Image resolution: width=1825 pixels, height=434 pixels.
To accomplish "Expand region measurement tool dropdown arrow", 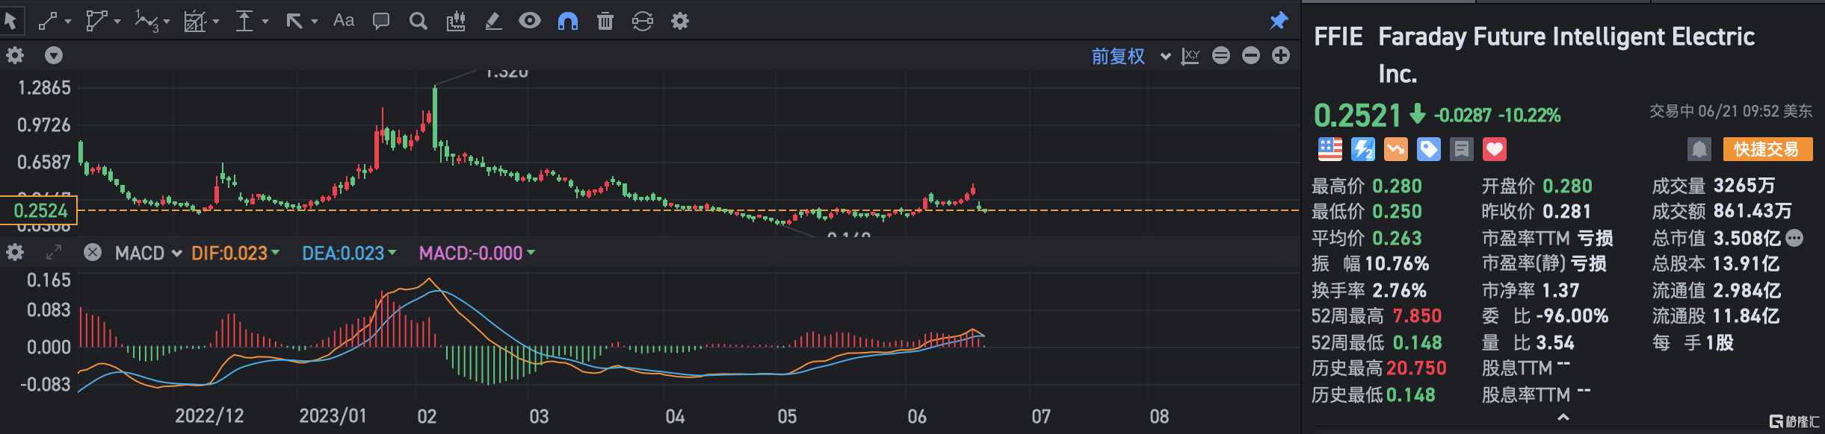I will click(x=216, y=22).
